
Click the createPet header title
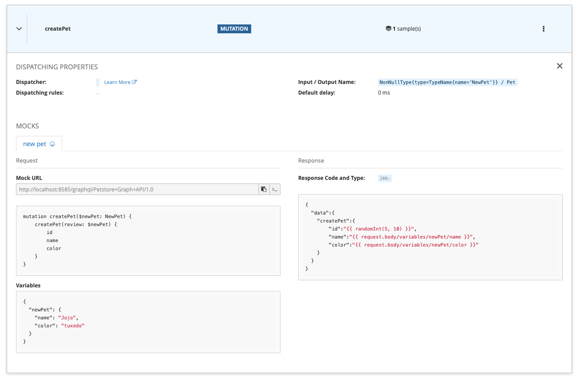(58, 28)
